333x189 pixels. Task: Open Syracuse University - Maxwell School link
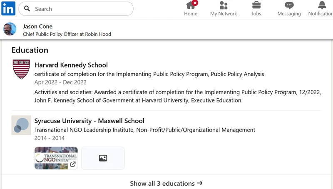(89, 121)
